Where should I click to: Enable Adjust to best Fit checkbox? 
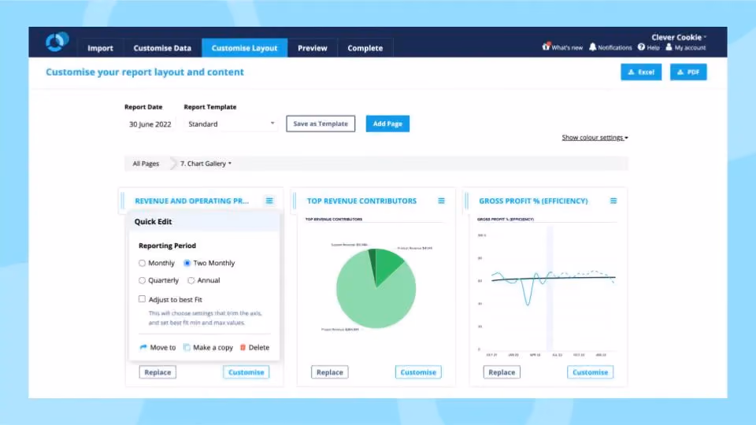click(x=142, y=299)
